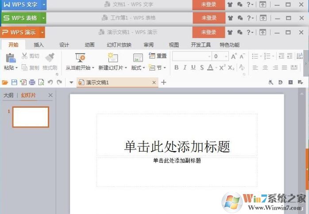
Task: Click the Open folder quick-access icon
Action: pos(5,82)
